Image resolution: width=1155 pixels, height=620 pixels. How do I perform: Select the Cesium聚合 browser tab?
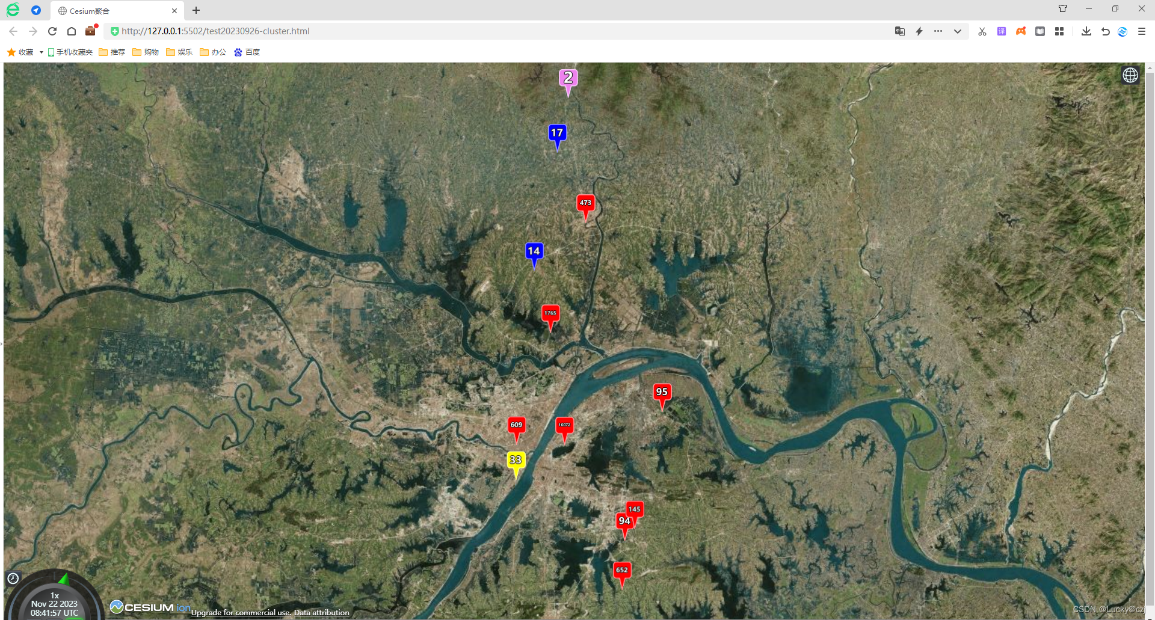117,11
